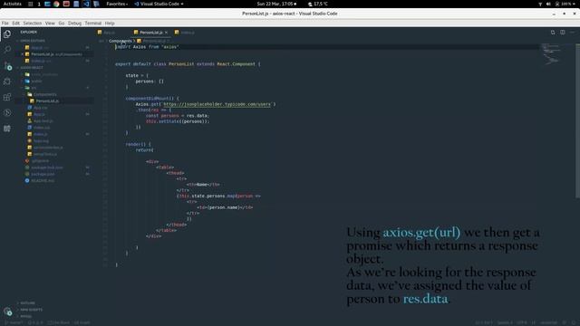Open the Edit menu

click(16, 23)
